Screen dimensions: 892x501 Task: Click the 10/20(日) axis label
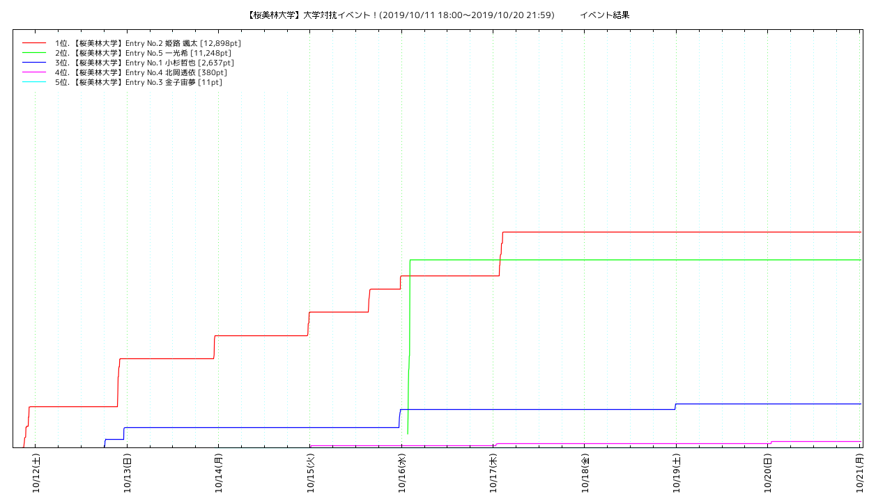[769, 473]
